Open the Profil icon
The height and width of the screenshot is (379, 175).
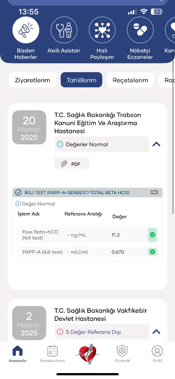(157, 351)
